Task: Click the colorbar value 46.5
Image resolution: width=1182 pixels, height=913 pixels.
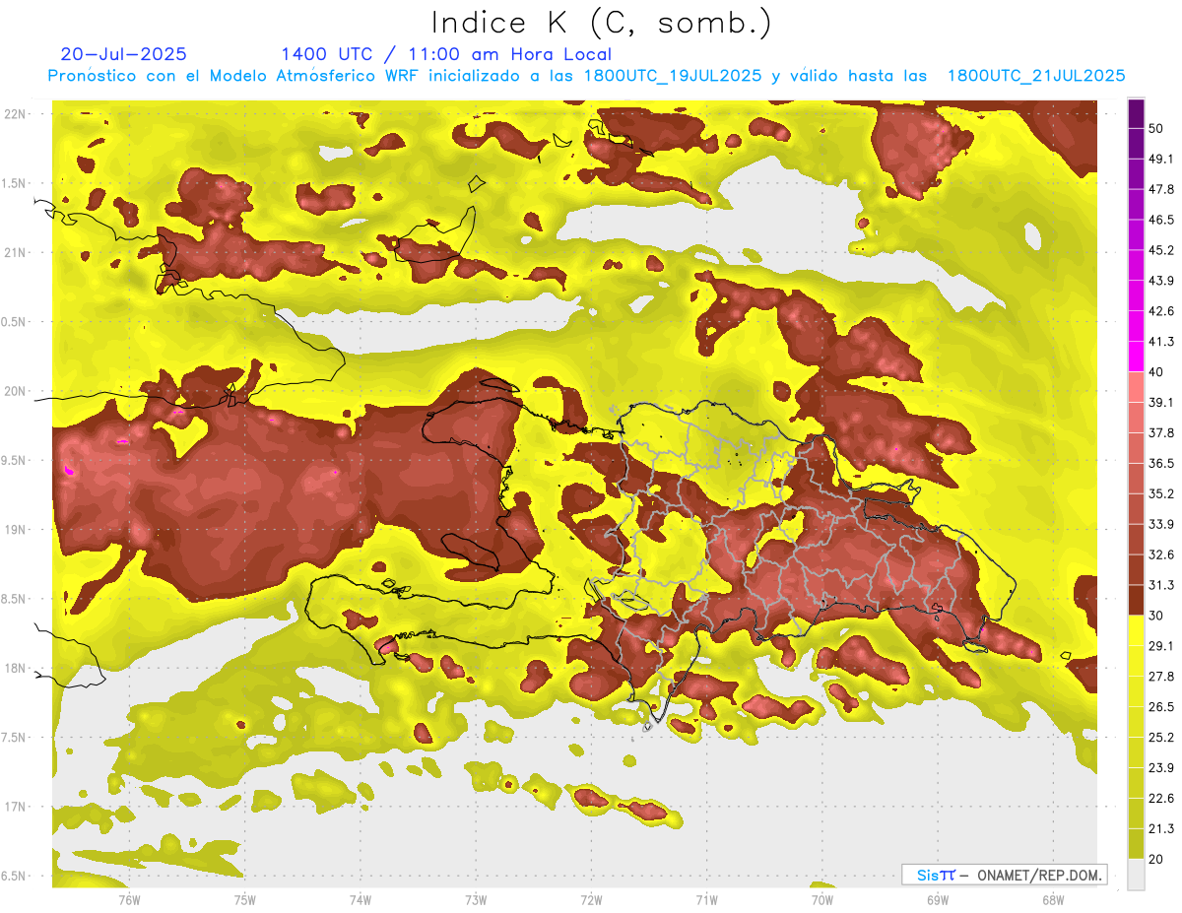Action: [1161, 220]
